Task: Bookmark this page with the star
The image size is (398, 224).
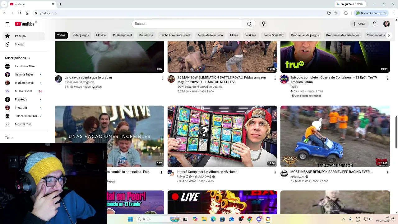Action: pyautogui.click(x=336, y=13)
